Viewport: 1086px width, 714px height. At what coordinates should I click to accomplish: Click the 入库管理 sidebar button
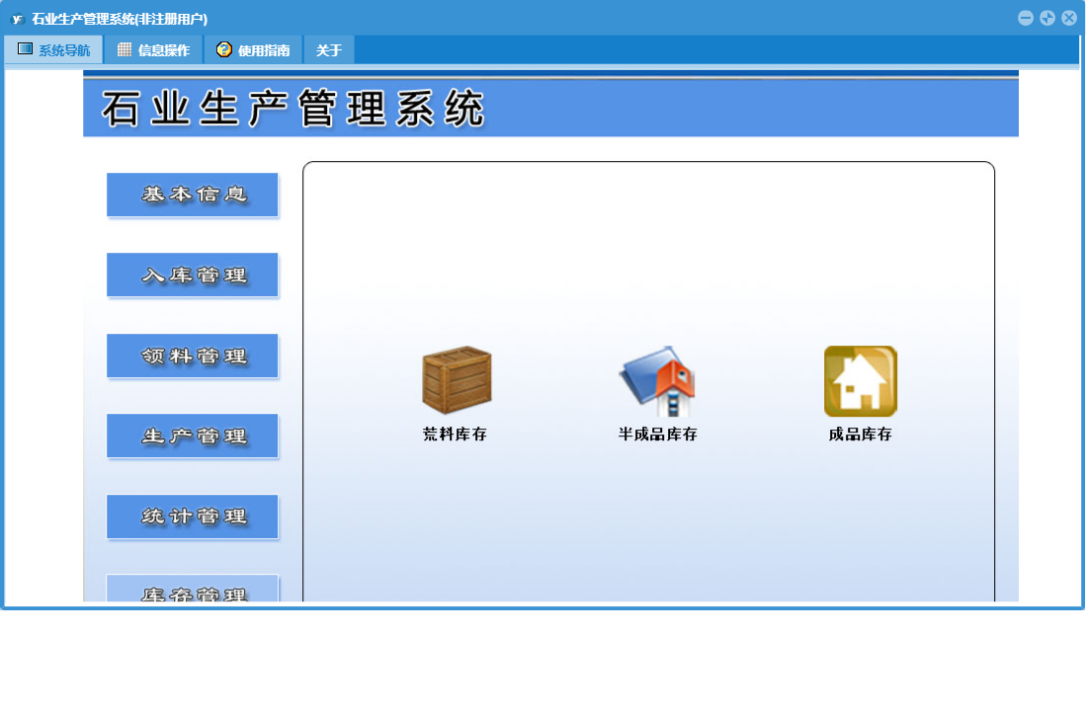(193, 276)
